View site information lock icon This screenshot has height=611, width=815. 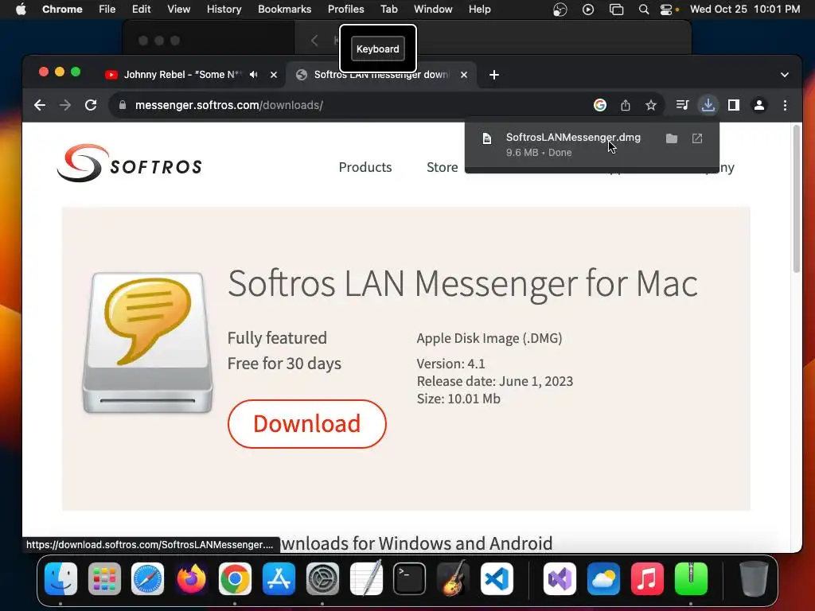[122, 105]
